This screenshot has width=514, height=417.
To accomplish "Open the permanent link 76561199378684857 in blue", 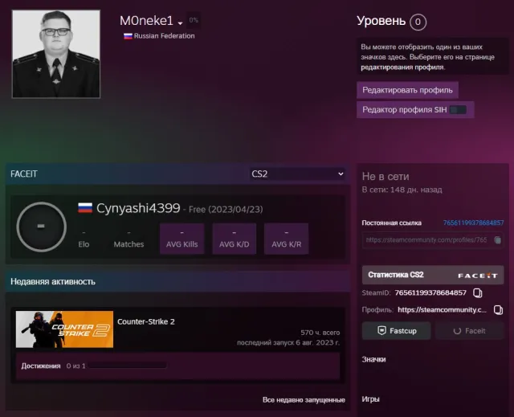I will coord(473,223).
